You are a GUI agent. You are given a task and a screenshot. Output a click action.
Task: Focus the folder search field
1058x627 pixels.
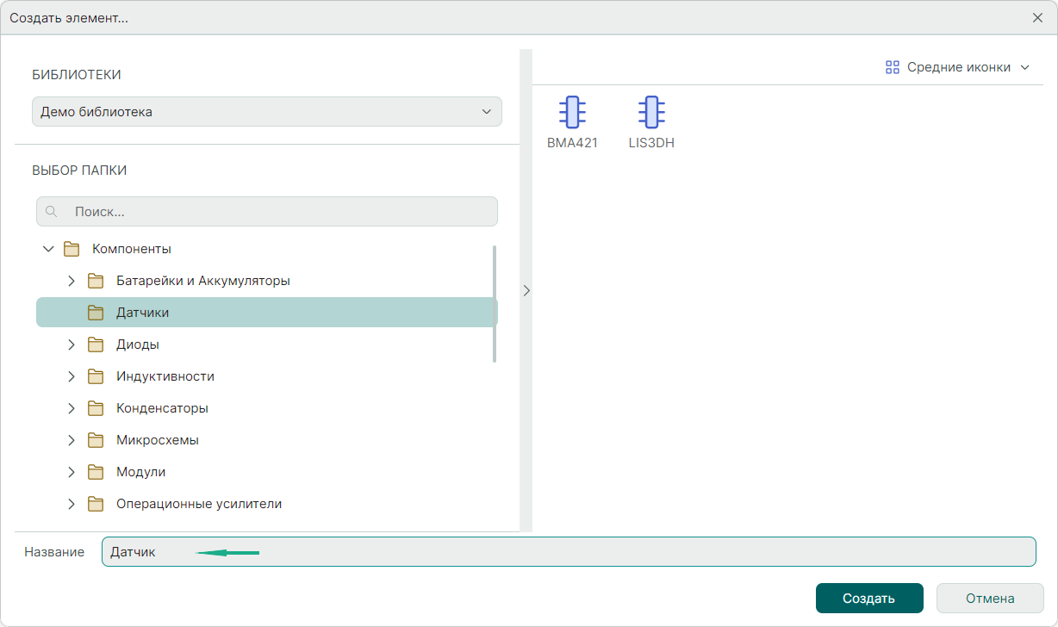point(267,212)
